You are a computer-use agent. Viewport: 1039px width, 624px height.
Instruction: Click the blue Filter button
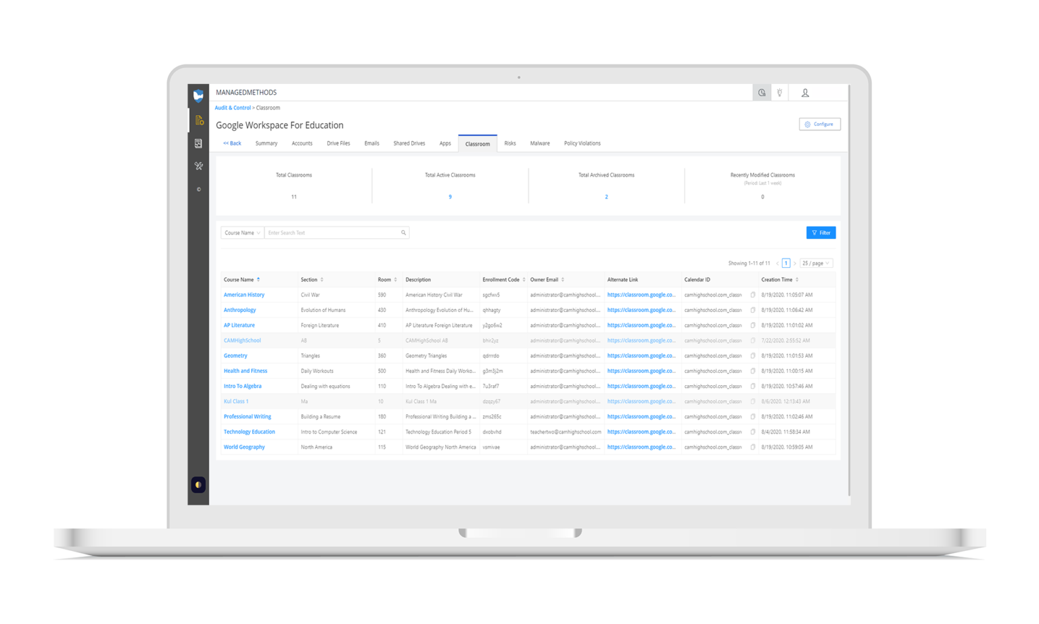[821, 232]
